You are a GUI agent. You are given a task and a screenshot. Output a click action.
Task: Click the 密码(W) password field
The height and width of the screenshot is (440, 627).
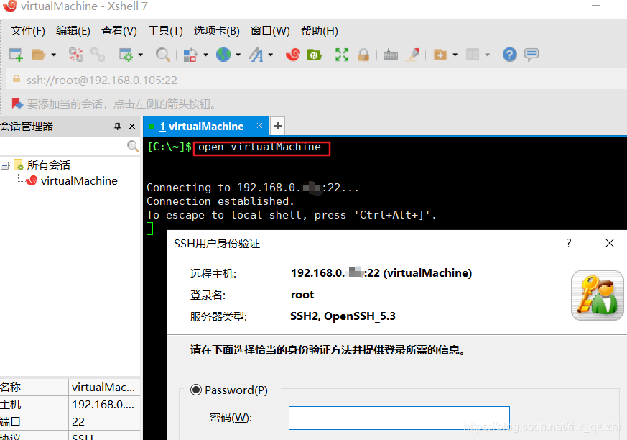[x=399, y=418]
